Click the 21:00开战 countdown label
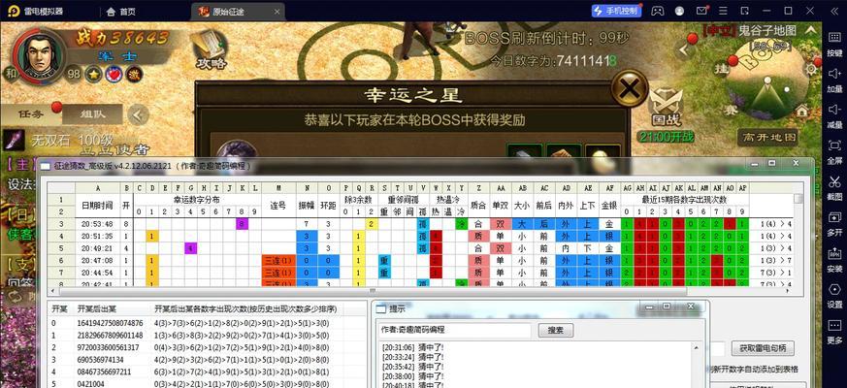 tap(666, 137)
